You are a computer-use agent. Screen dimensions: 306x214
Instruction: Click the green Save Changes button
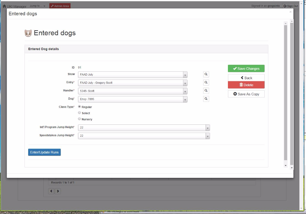coord(246,68)
